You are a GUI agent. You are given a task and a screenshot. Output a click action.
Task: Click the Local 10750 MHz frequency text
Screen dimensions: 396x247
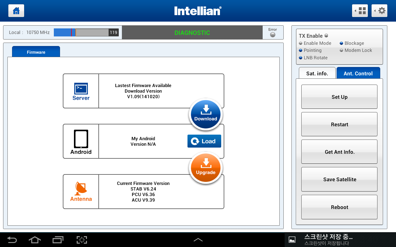click(x=29, y=32)
